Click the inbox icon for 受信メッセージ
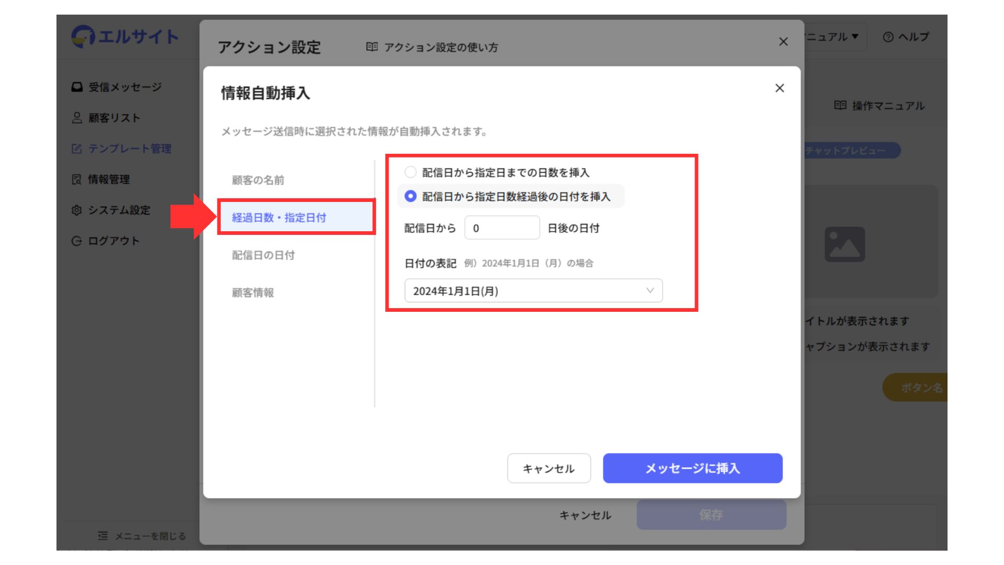The image size is (1004, 565). click(77, 87)
